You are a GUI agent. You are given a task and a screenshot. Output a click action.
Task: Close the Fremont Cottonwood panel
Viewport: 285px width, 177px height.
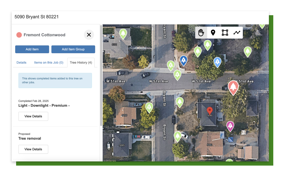(89, 35)
